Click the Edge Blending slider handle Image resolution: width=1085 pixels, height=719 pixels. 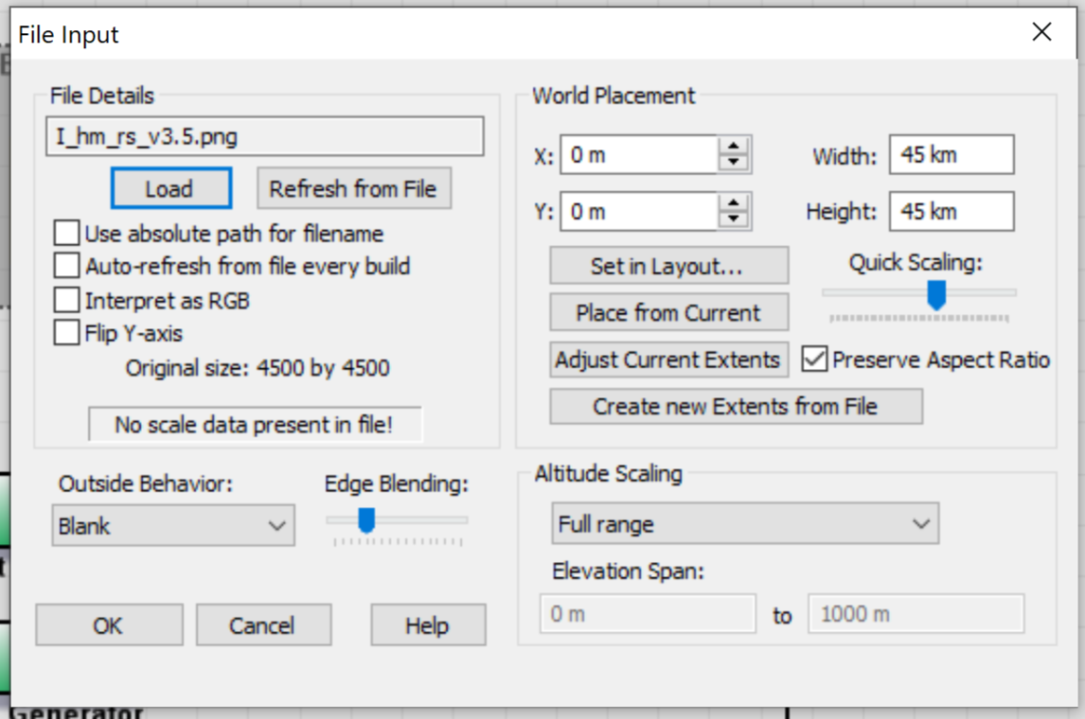366,520
